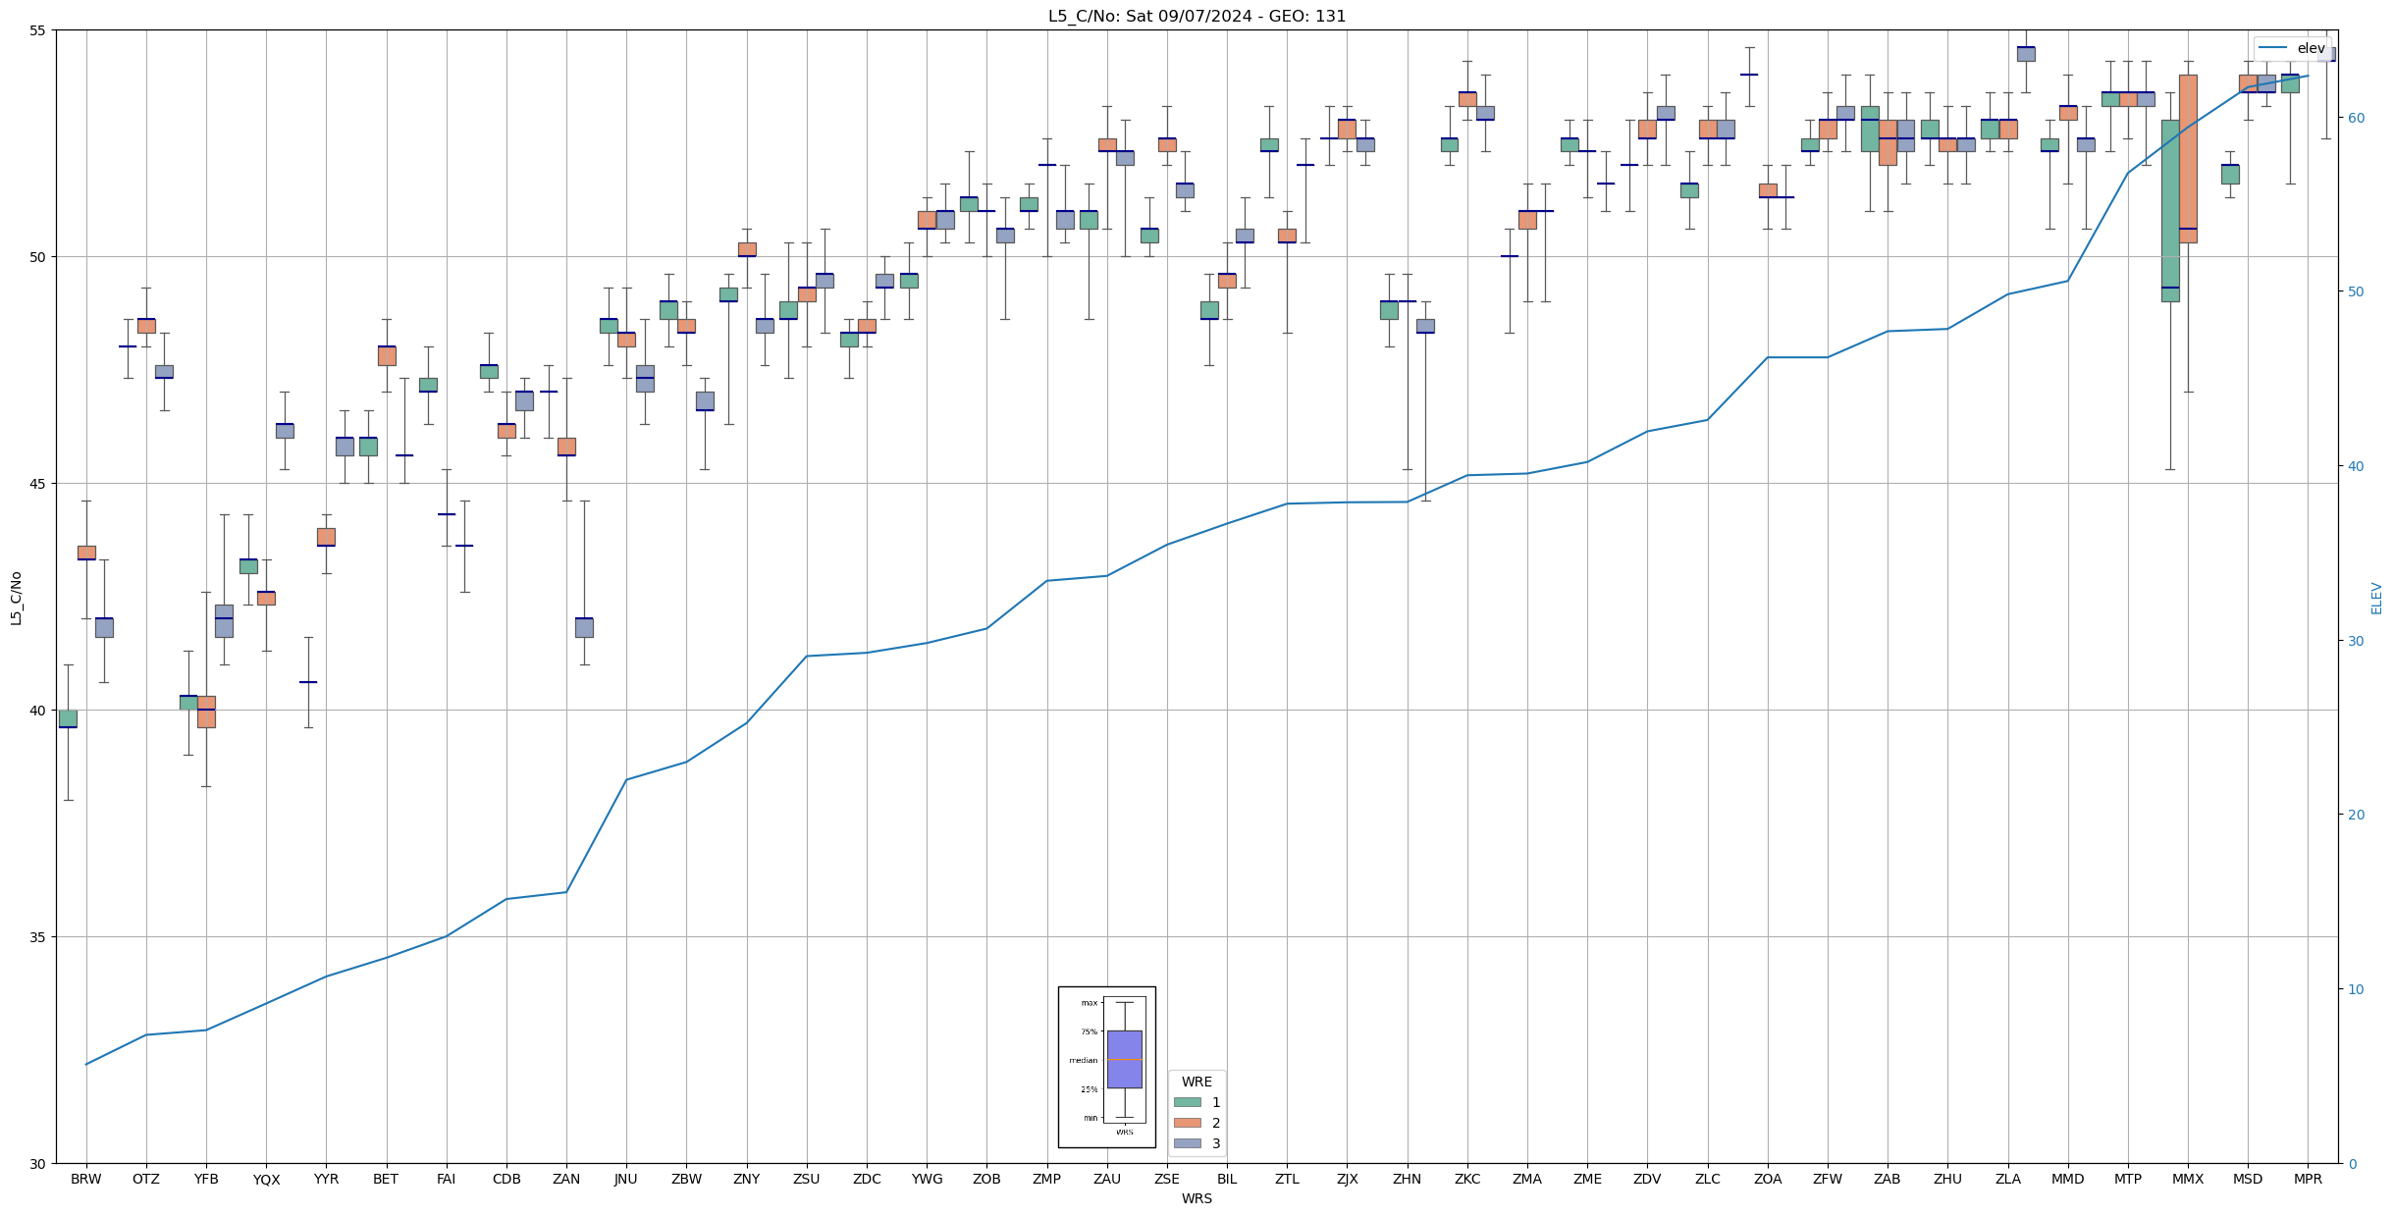Screen dimensions: 2394x1215
Task: Click the chart title 'L5_C/No: Sat 09/07/2024 - GEO: 131'
Action: [1197, 16]
